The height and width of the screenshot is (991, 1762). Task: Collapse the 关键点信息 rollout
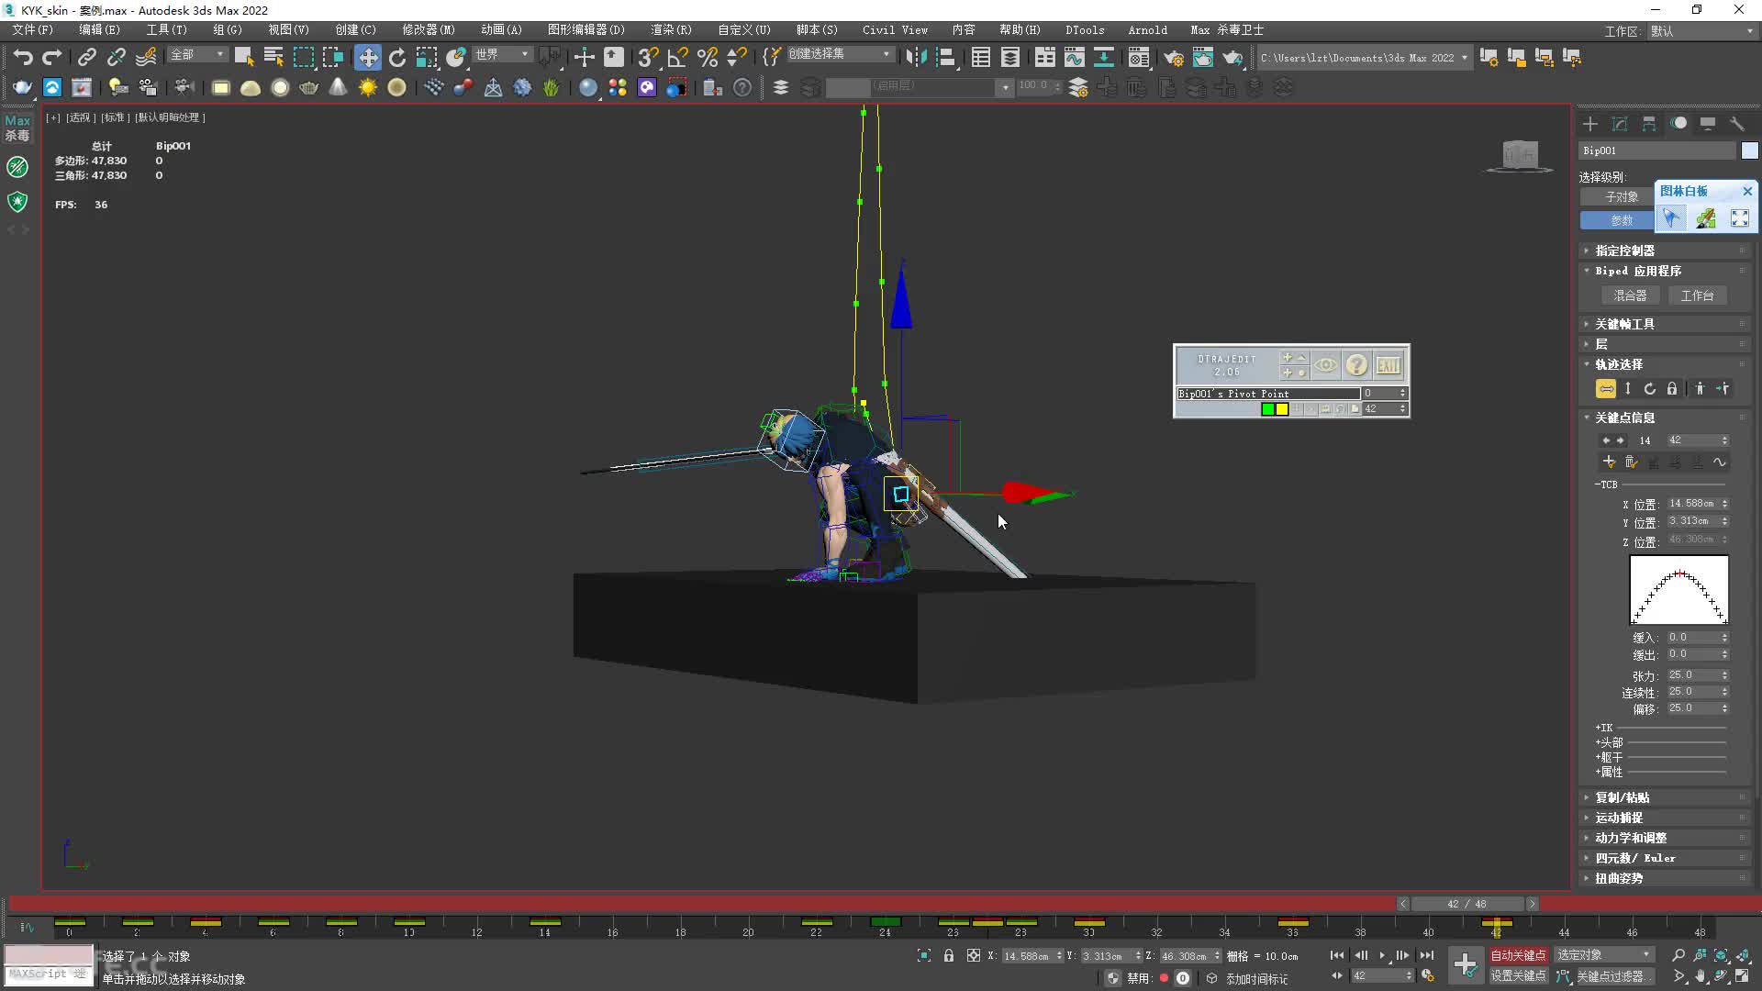click(1624, 418)
